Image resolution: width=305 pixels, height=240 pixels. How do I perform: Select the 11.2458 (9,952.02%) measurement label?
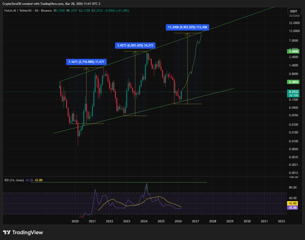(188, 27)
